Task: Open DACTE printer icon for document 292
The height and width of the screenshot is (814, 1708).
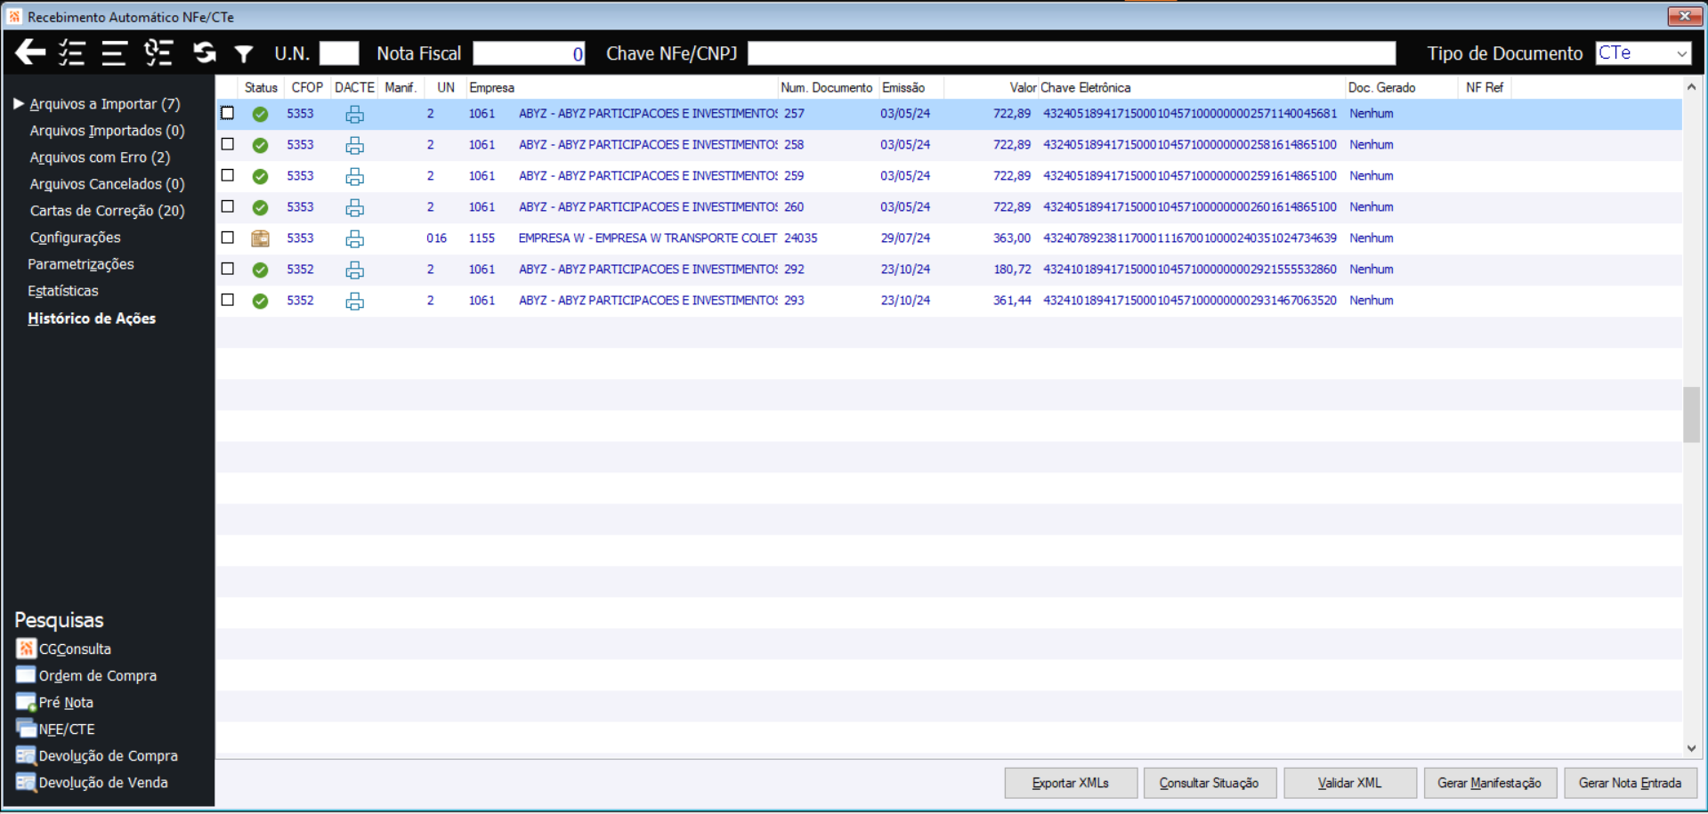Action: pos(354,270)
